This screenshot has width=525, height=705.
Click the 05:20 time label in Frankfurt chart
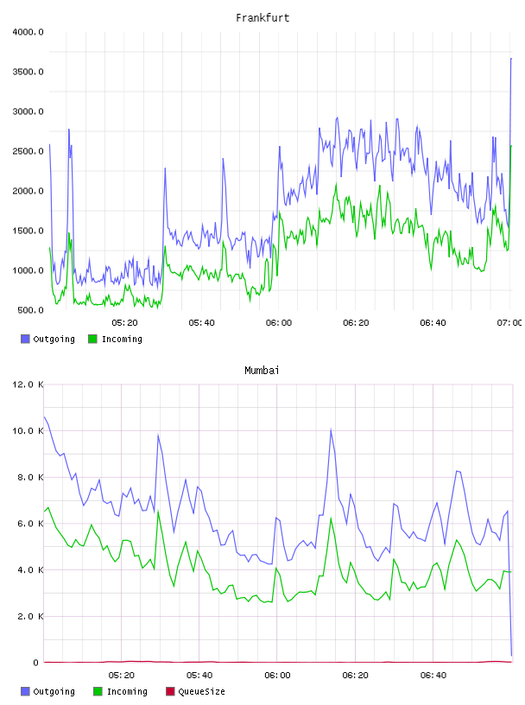(124, 323)
